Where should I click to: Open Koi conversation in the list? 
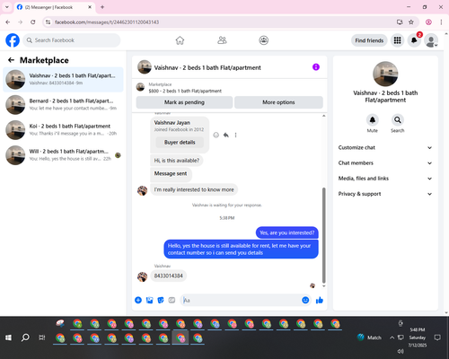pos(63,130)
